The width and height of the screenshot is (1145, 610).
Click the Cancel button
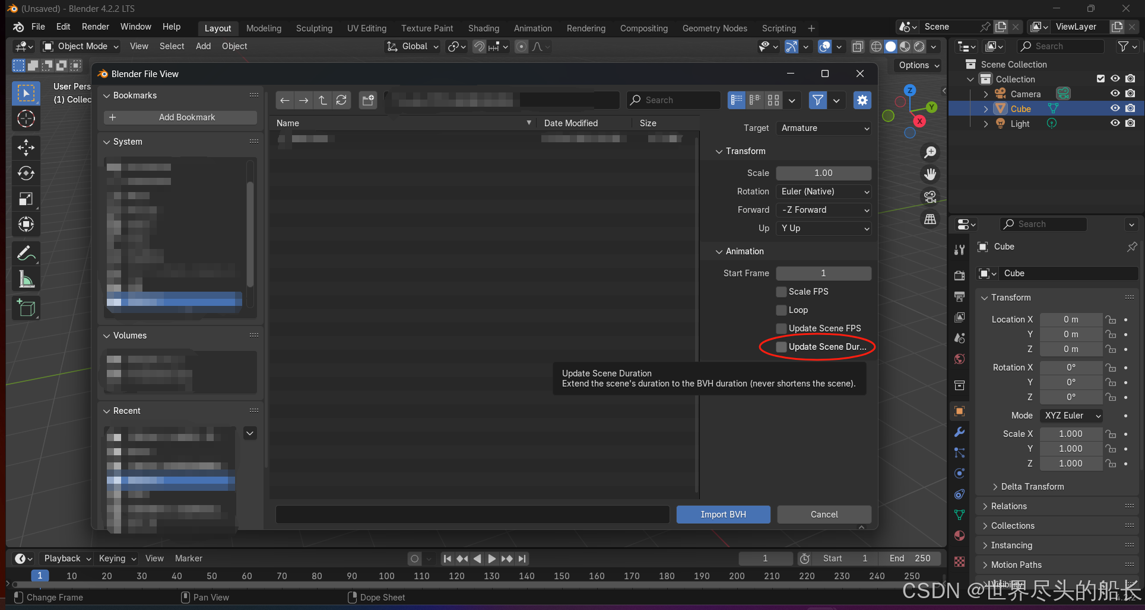pyautogui.click(x=824, y=515)
